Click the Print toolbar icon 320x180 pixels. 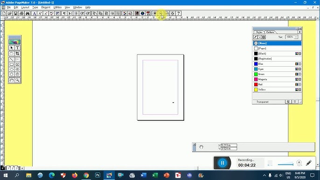[21, 13]
